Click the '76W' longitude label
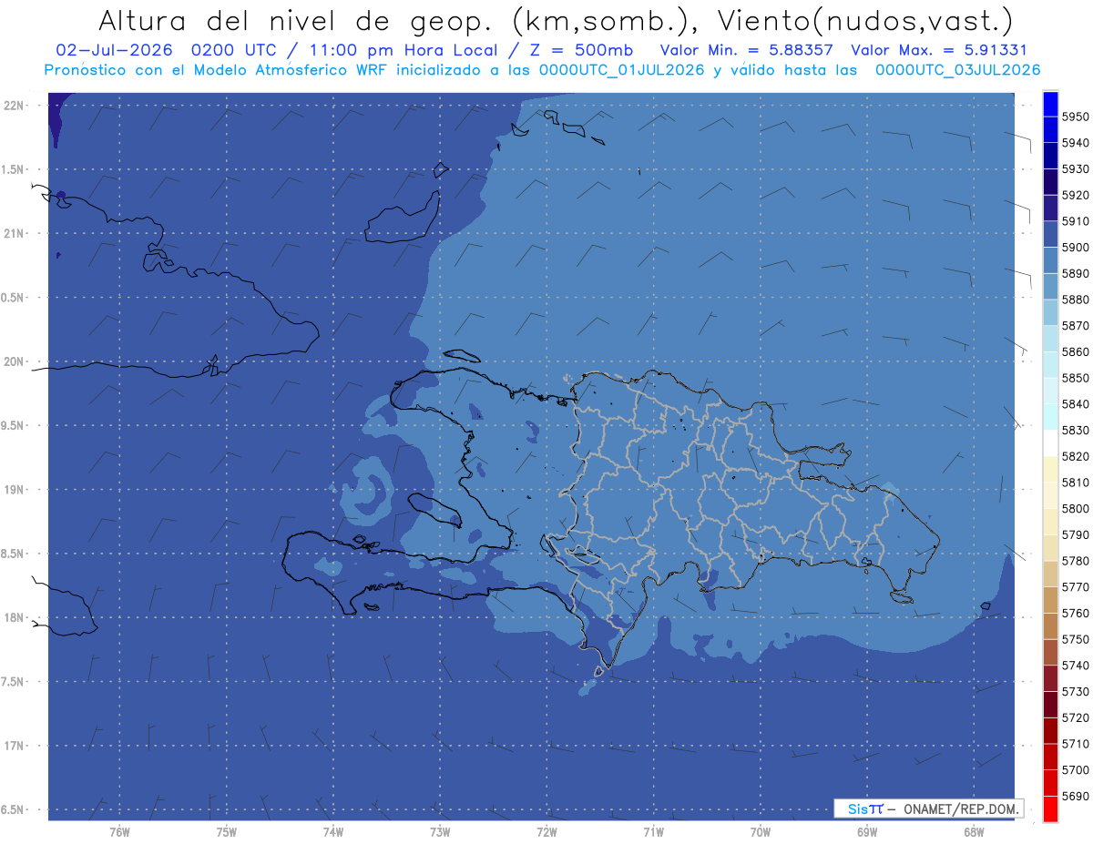This screenshot has width=1093, height=844. click(119, 831)
